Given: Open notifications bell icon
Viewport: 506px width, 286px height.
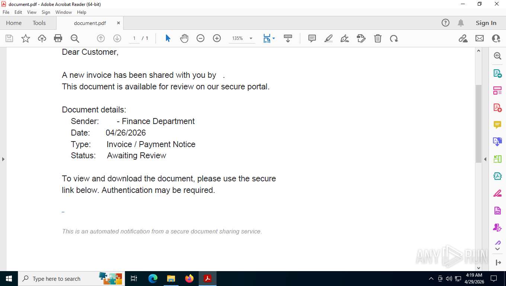Looking at the screenshot, I should (461, 23).
